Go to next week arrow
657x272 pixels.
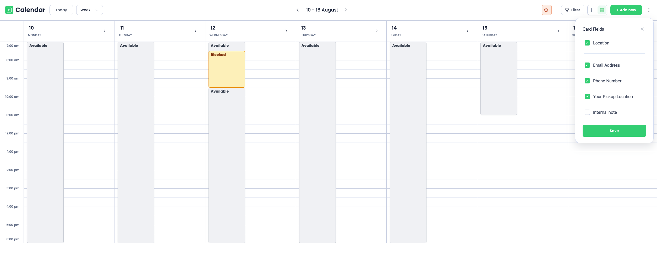click(x=346, y=10)
